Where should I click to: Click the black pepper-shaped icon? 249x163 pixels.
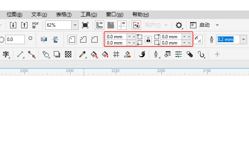pyautogui.click(x=142, y=54)
